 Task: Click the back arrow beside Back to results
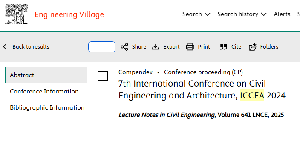[5, 47]
